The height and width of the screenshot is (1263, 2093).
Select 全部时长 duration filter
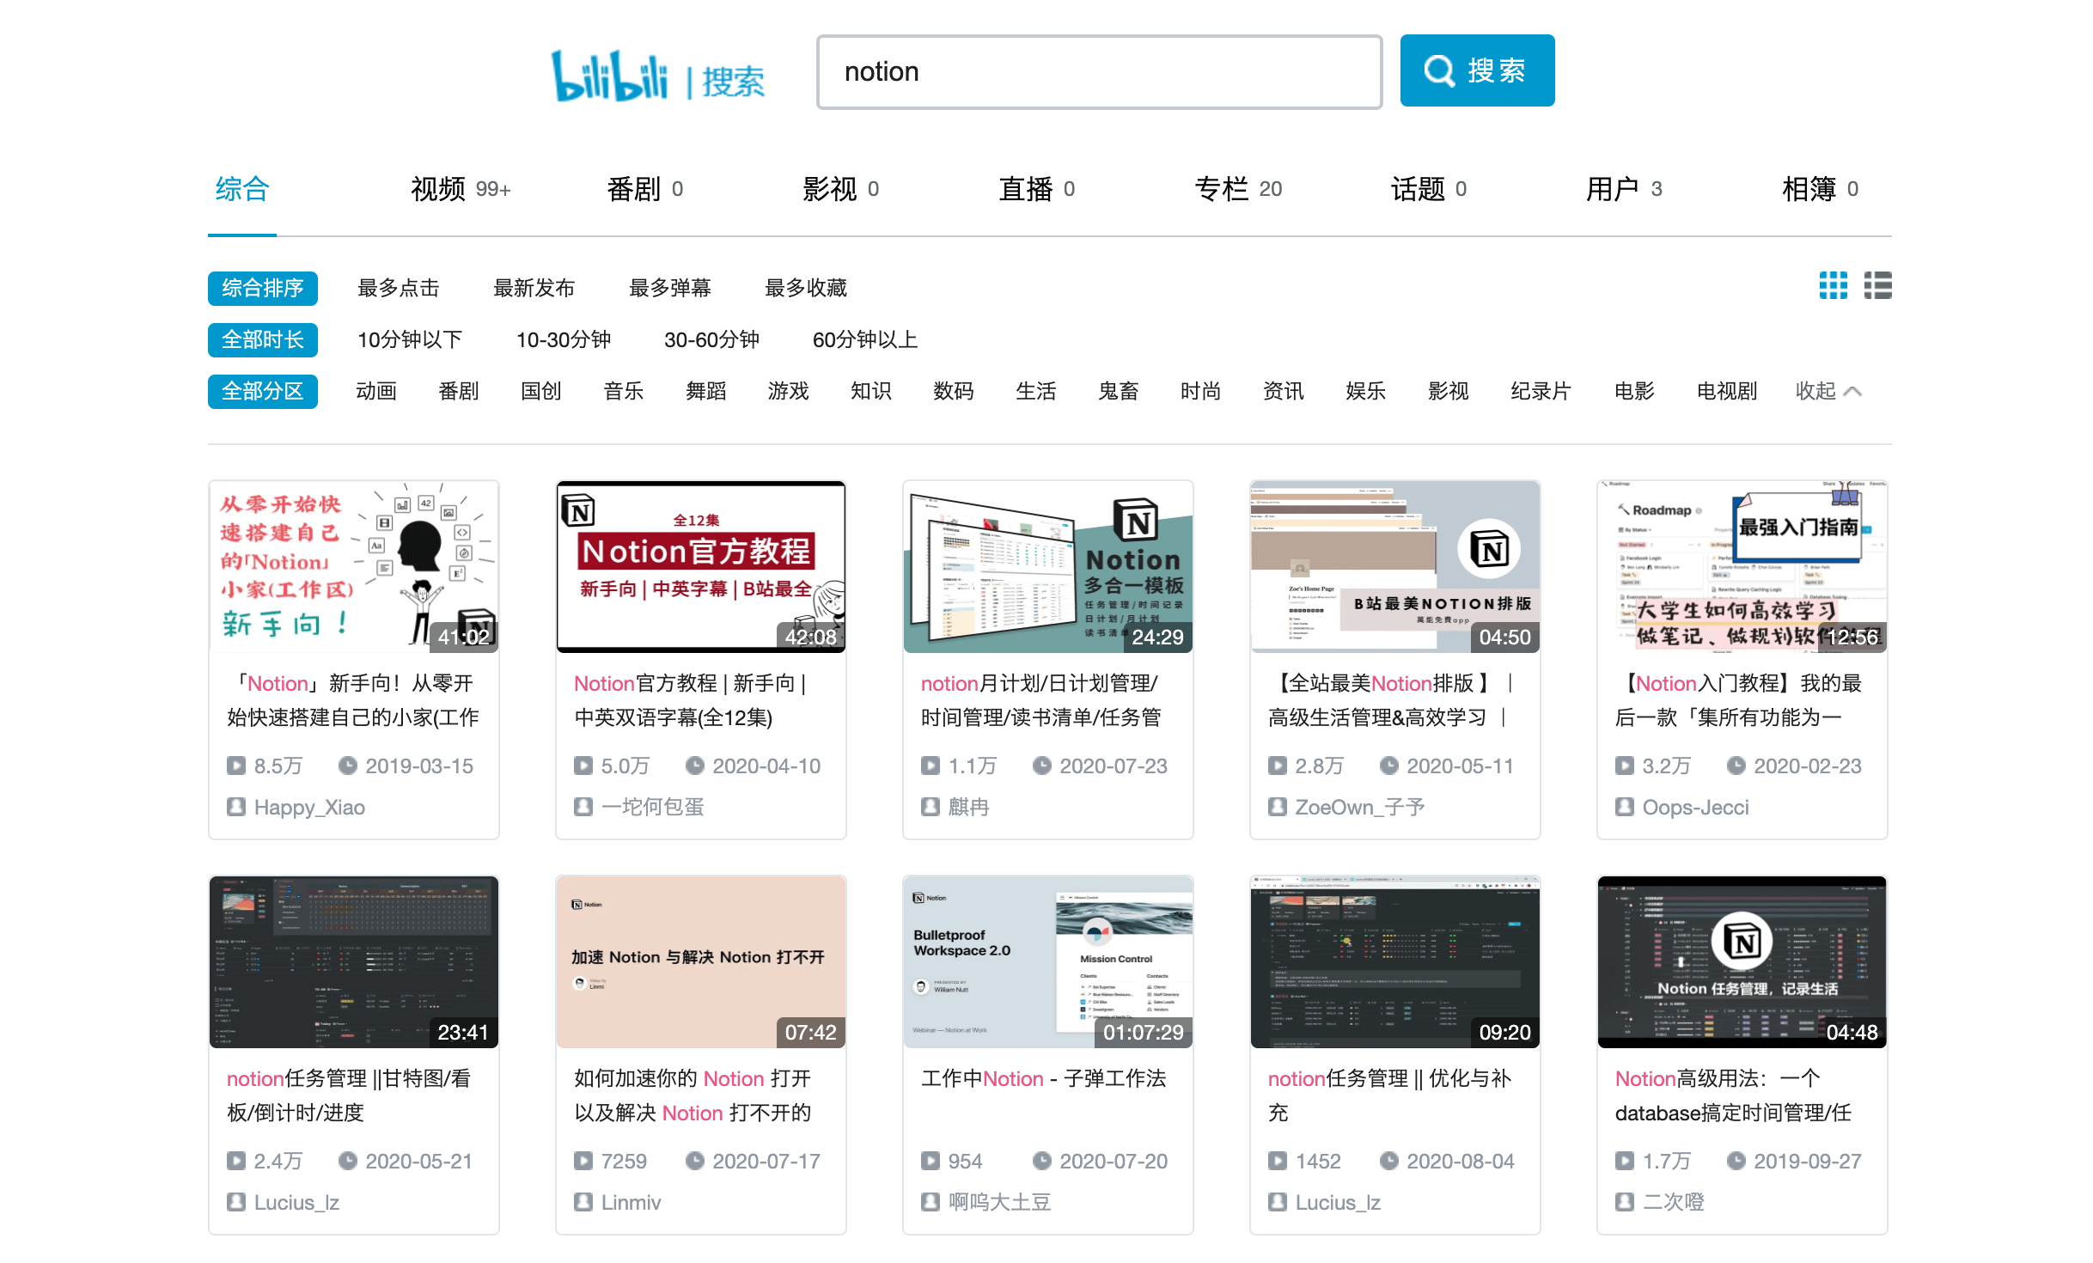pos(263,340)
